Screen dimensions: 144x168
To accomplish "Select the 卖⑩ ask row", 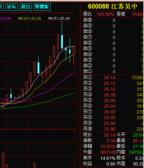I will point(112,20).
